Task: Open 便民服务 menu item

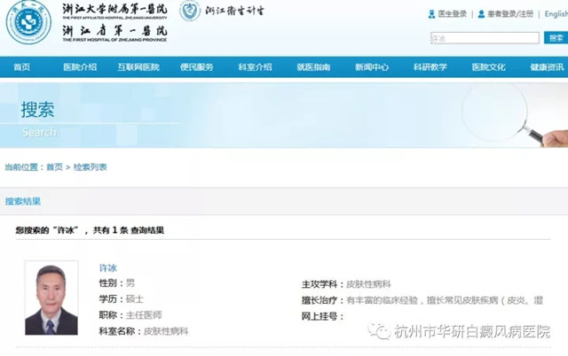Action: (x=197, y=67)
